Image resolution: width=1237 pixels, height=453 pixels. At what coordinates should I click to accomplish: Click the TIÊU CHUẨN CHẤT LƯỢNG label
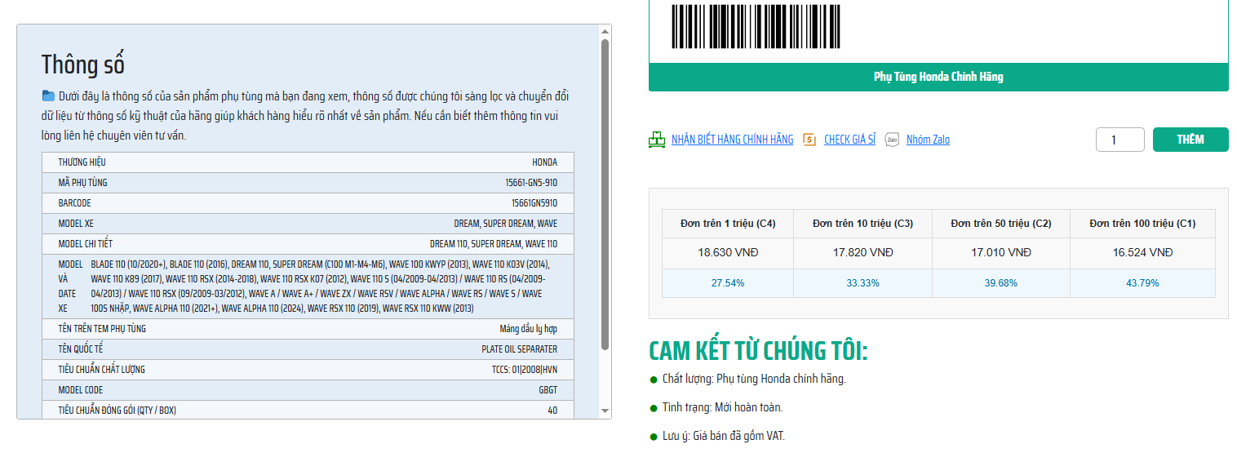click(101, 370)
